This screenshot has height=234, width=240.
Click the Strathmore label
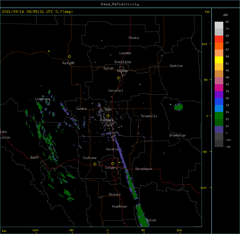point(144,169)
